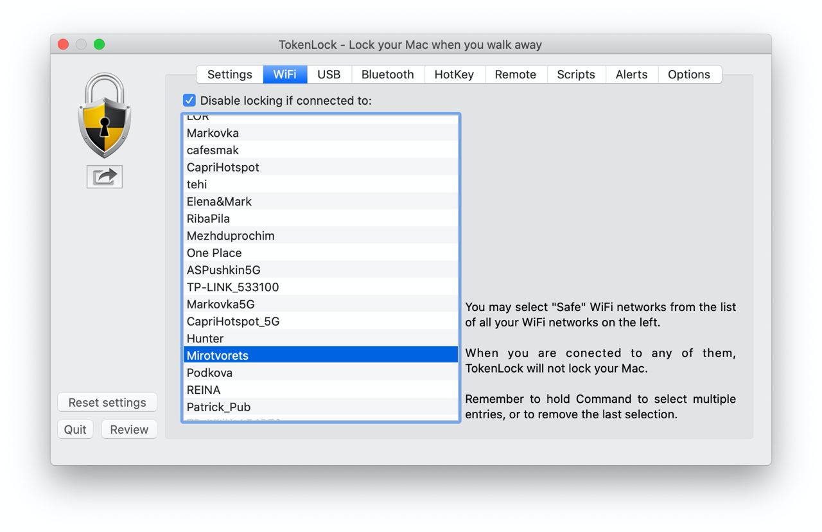The height and width of the screenshot is (532, 822).
Task: Select the CapriHotspot_5G network
Action: [320, 321]
